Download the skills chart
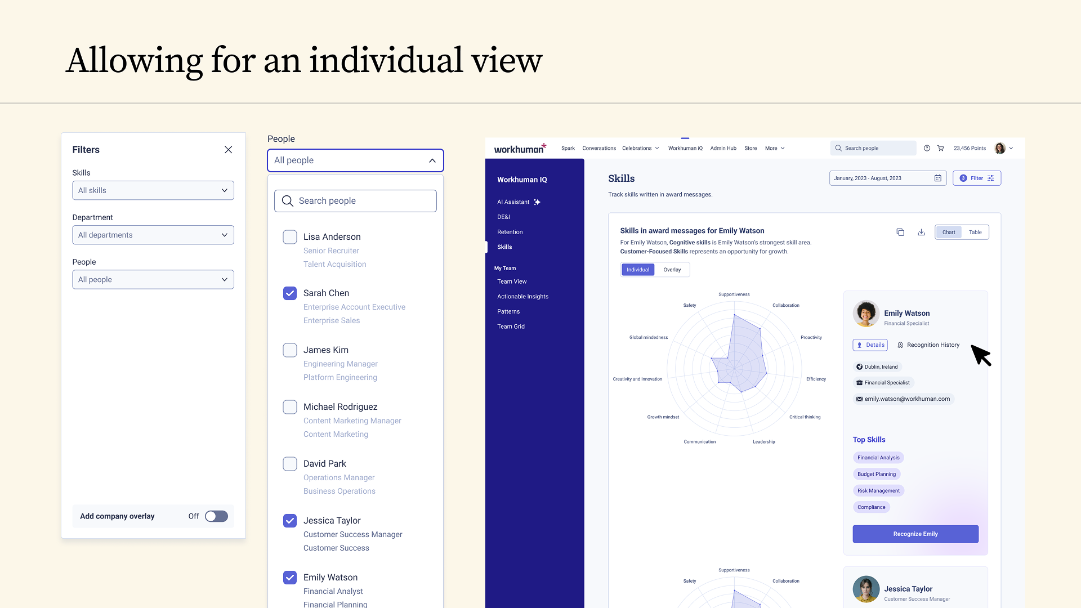Image resolution: width=1081 pixels, height=608 pixels. (921, 232)
